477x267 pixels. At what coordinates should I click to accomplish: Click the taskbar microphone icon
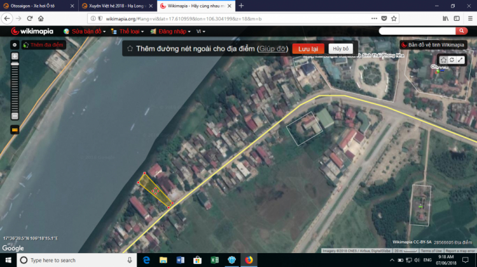(x=130, y=260)
